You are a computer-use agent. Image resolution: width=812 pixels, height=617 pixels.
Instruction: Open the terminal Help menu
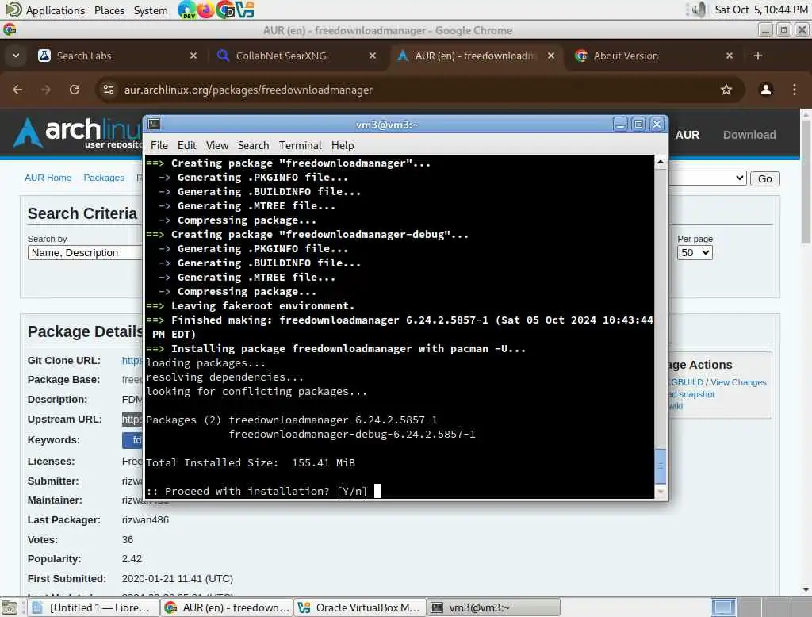pos(343,146)
